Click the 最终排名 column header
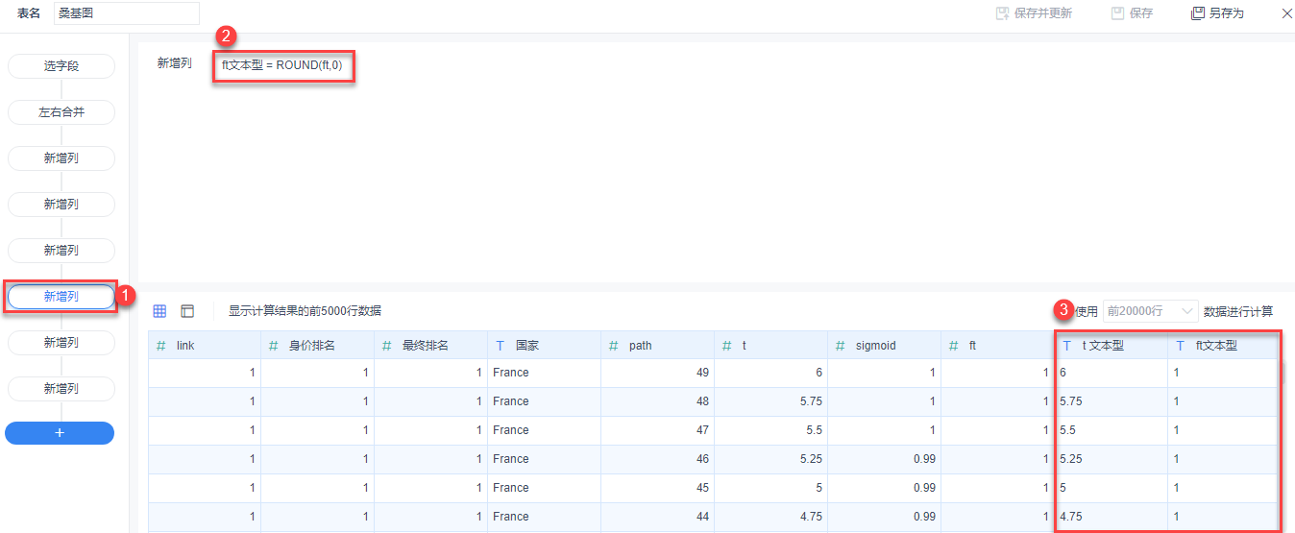 tap(430, 345)
